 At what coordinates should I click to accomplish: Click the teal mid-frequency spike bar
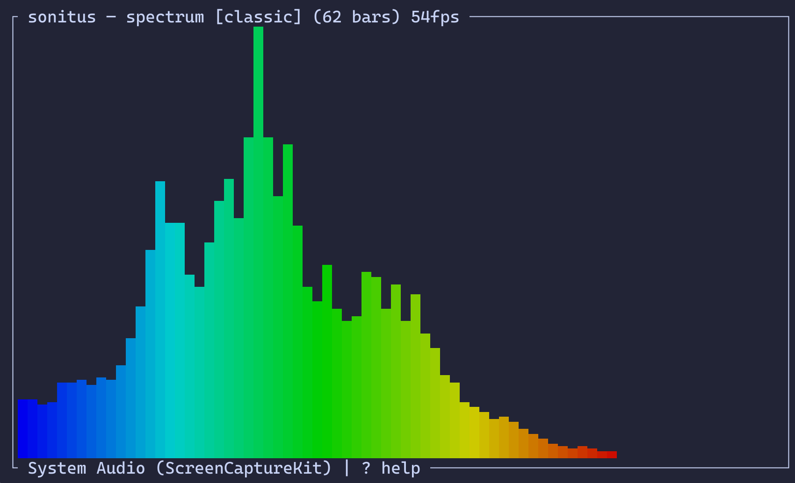coord(159,210)
